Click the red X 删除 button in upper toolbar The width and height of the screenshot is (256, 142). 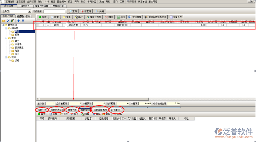point(109,17)
